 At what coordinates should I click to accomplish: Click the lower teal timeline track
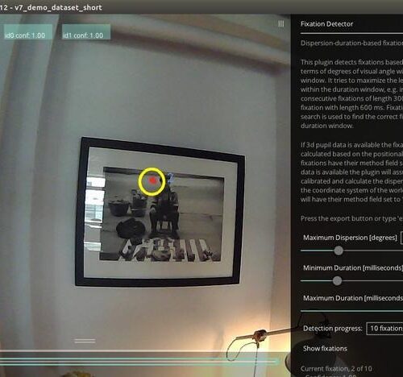(x=139, y=363)
